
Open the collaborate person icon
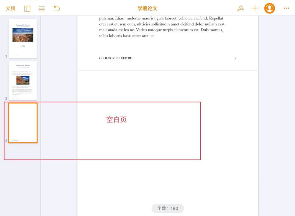pos(269,8)
